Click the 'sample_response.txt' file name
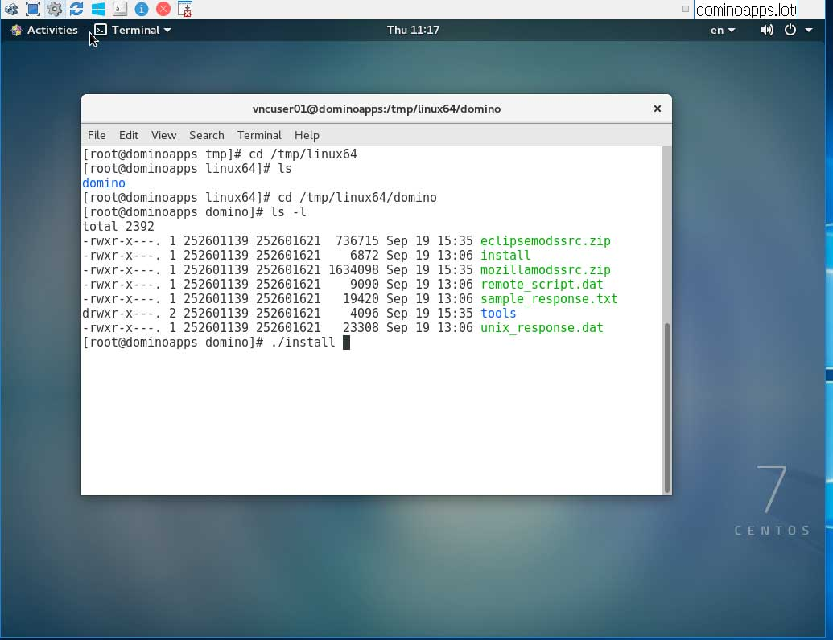The height and width of the screenshot is (640, 833). 549,299
